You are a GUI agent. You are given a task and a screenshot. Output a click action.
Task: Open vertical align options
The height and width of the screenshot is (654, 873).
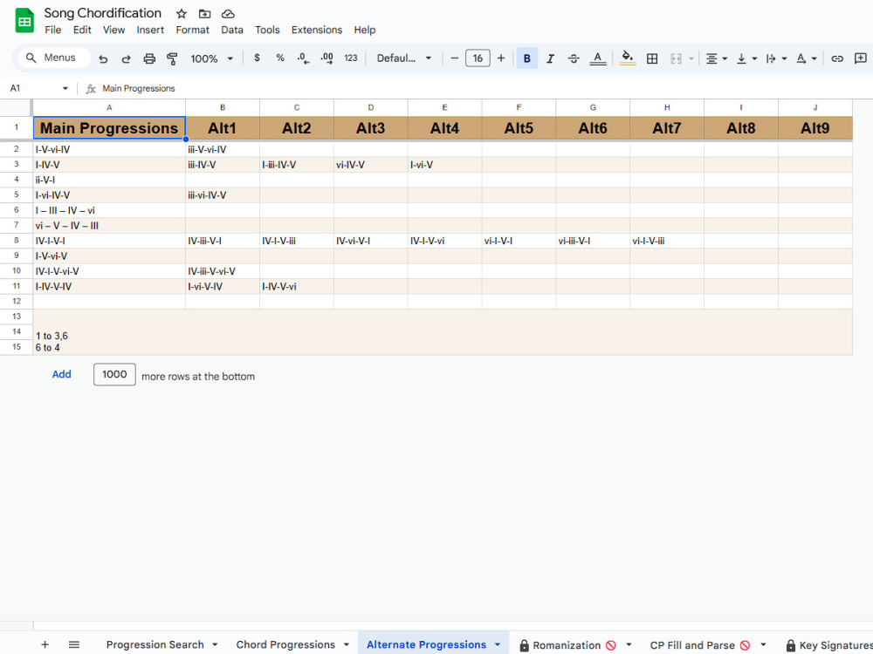(x=746, y=58)
